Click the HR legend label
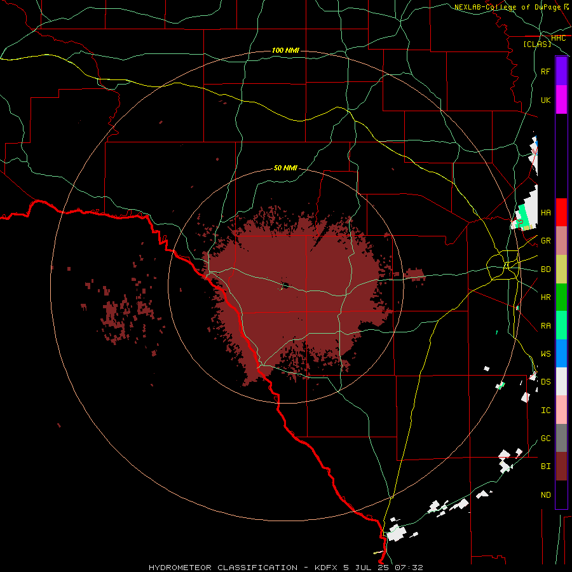 click(545, 297)
